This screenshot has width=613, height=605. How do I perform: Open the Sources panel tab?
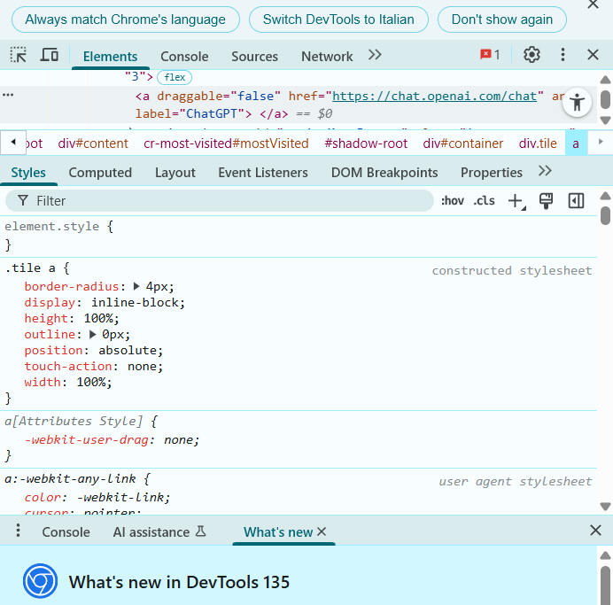pos(254,56)
